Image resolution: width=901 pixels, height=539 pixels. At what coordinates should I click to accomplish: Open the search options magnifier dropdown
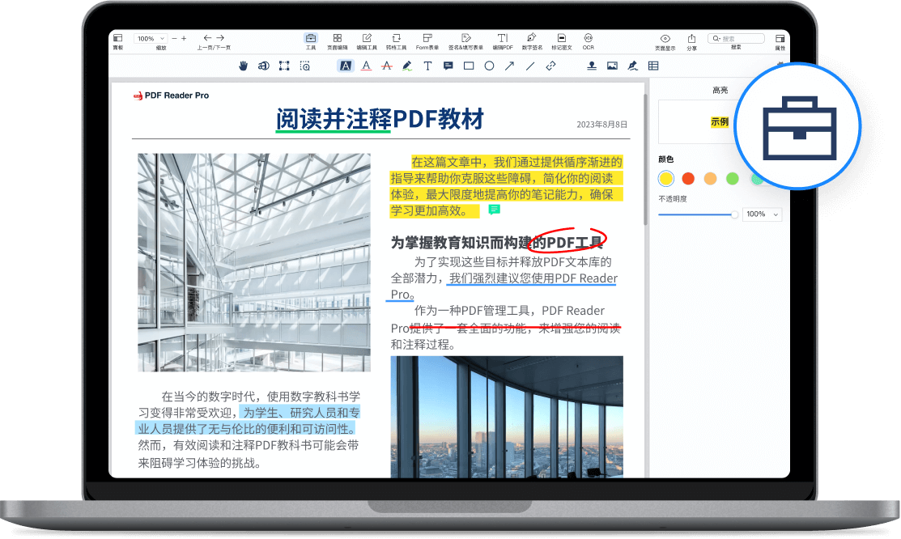tap(716, 38)
